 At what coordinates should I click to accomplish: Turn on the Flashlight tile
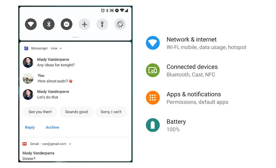pyautogui.click(x=102, y=24)
